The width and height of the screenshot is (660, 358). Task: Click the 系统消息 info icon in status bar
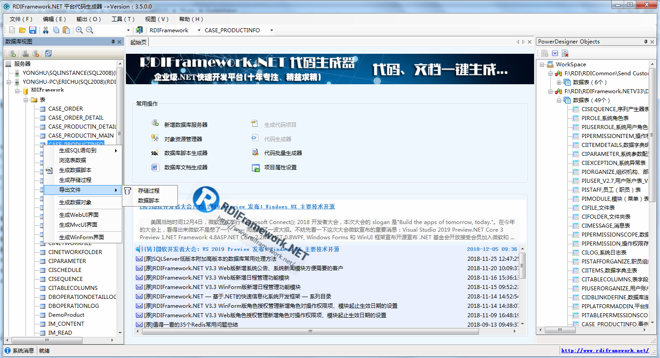tap(7, 350)
